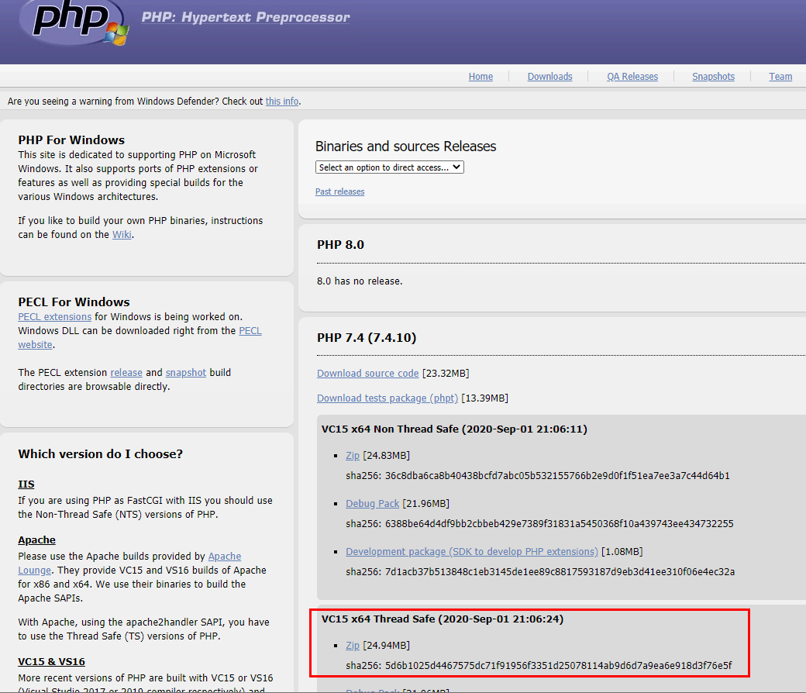Viewport: 806px width, 693px height.
Task: Click the 'PECL For Windows' heading
Action: pos(74,302)
